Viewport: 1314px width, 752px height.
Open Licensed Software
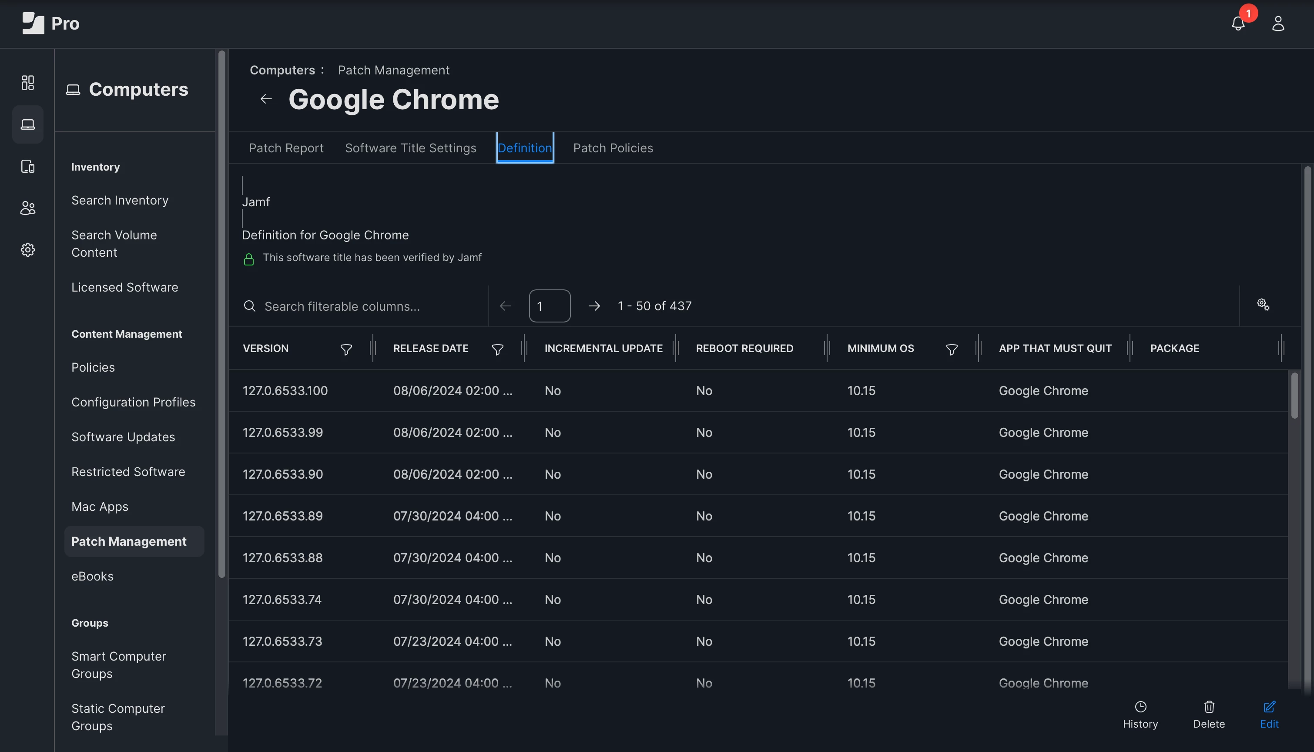124,287
